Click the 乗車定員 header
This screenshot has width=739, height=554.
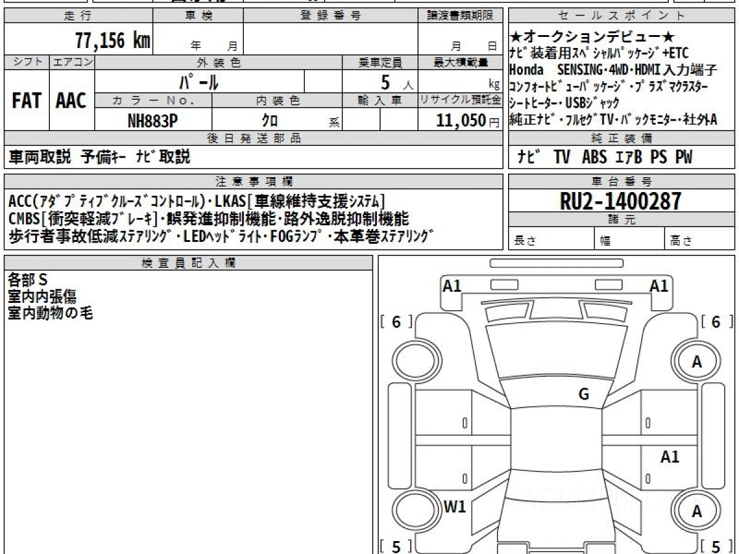tap(380, 62)
